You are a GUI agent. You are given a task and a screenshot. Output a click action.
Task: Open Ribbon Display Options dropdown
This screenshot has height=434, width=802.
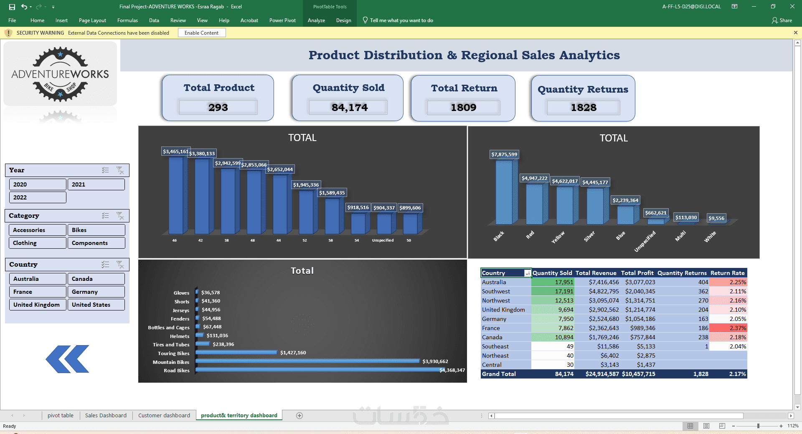coord(734,7)
